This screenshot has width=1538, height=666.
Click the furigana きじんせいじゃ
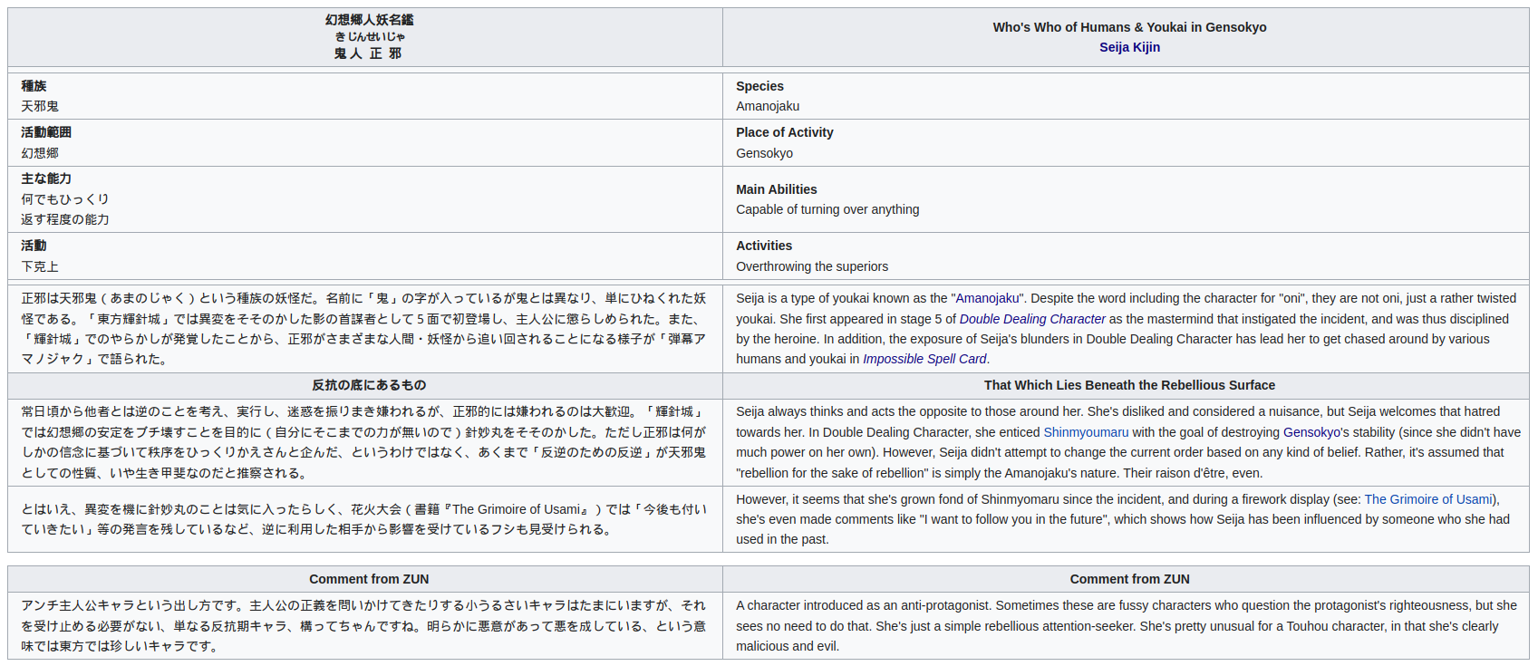(x=370, y=37)
